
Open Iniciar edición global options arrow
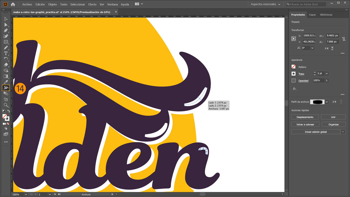tap(343, 132)
